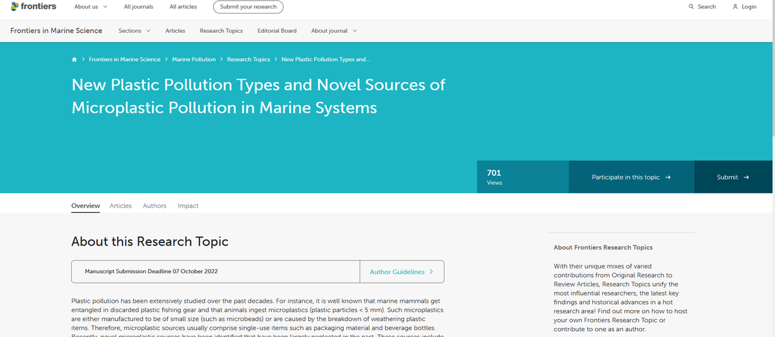Expand the About journal dropdown

[334, 31]
